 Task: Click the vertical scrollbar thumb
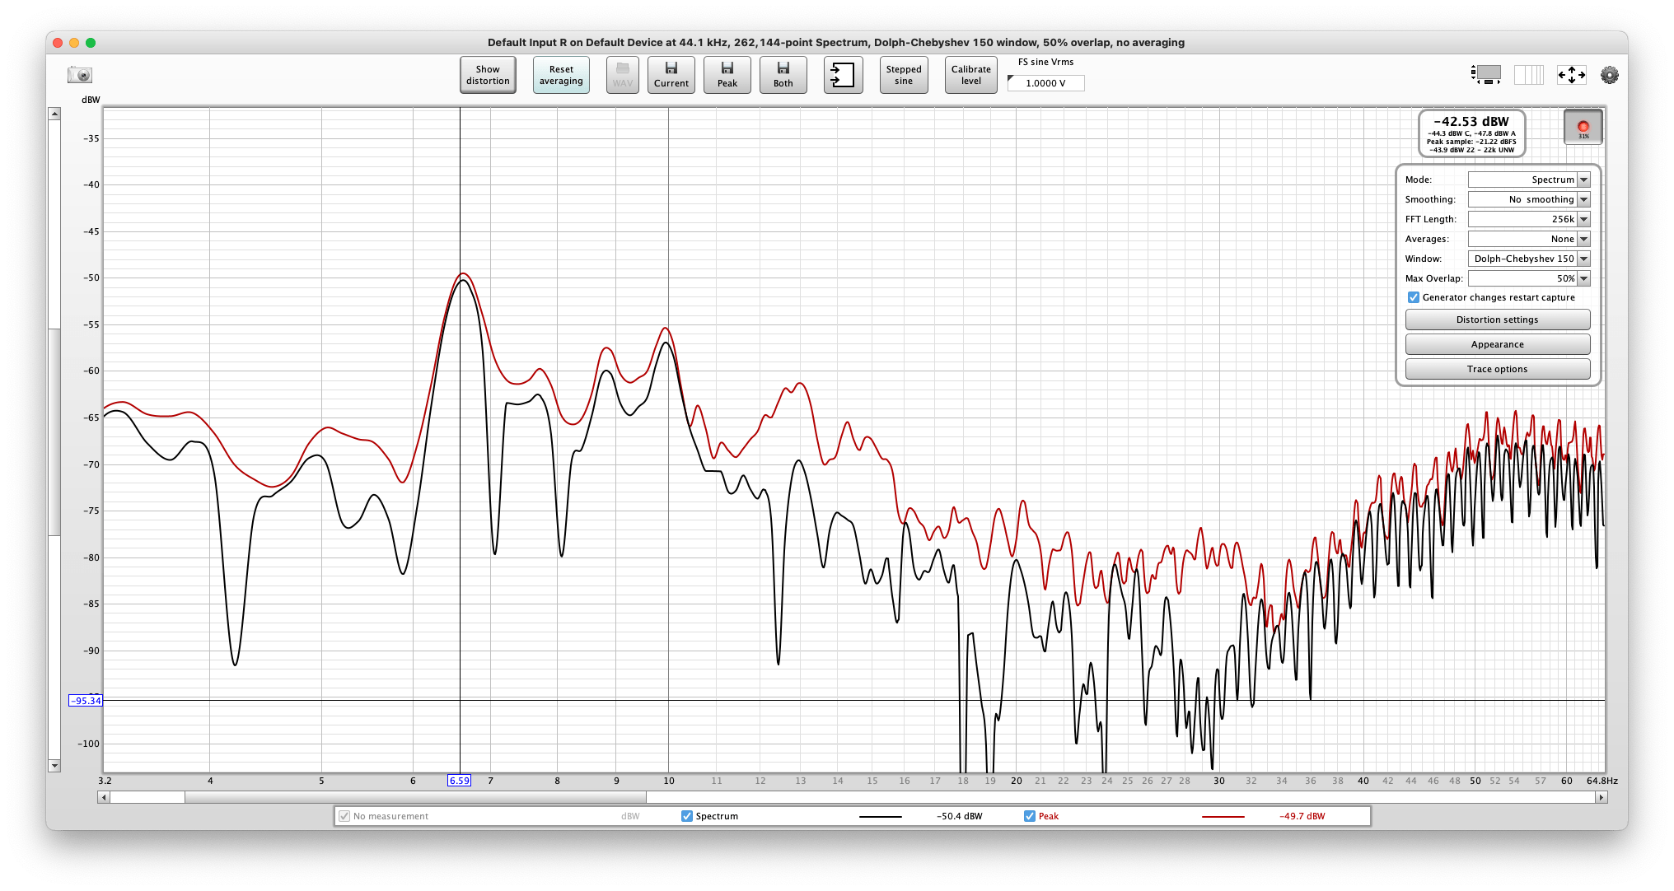(x=54, y=432)
